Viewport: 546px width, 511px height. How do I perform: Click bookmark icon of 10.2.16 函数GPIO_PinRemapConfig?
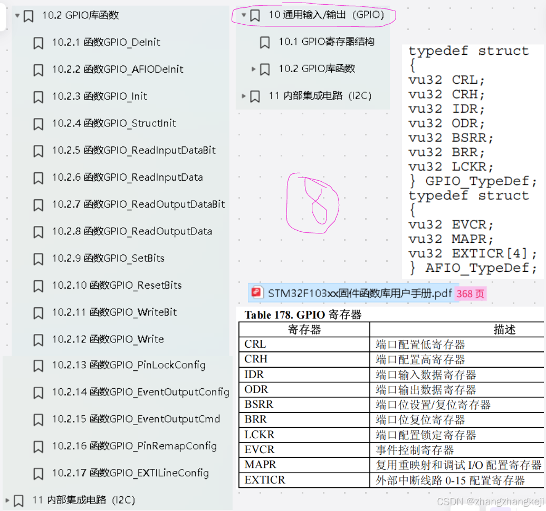coord(38,447)
